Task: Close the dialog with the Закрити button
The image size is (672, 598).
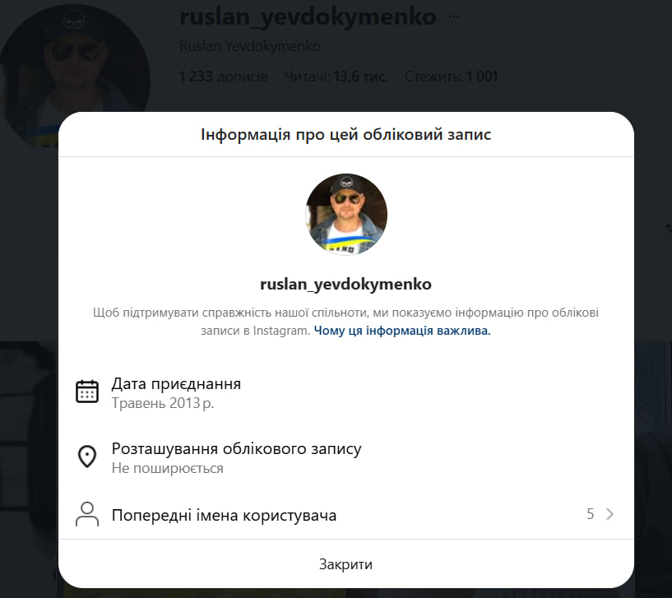Action: click(345, 564)
